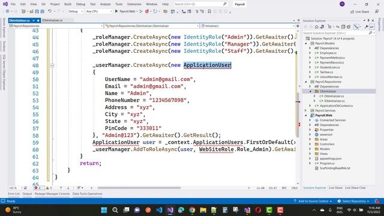Open the Build menu
This screenshot has width=384, height=216.
point(68,4)
